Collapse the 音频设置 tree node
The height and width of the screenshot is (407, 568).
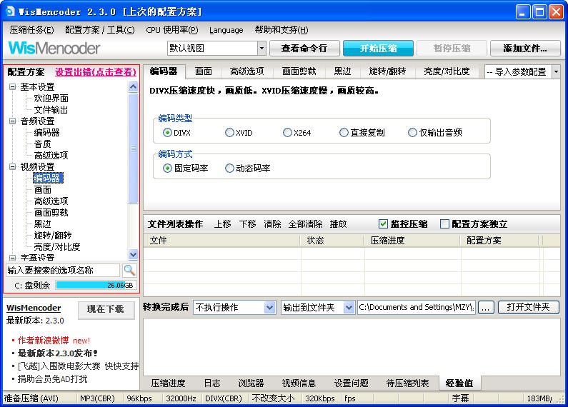pos(13,121)
